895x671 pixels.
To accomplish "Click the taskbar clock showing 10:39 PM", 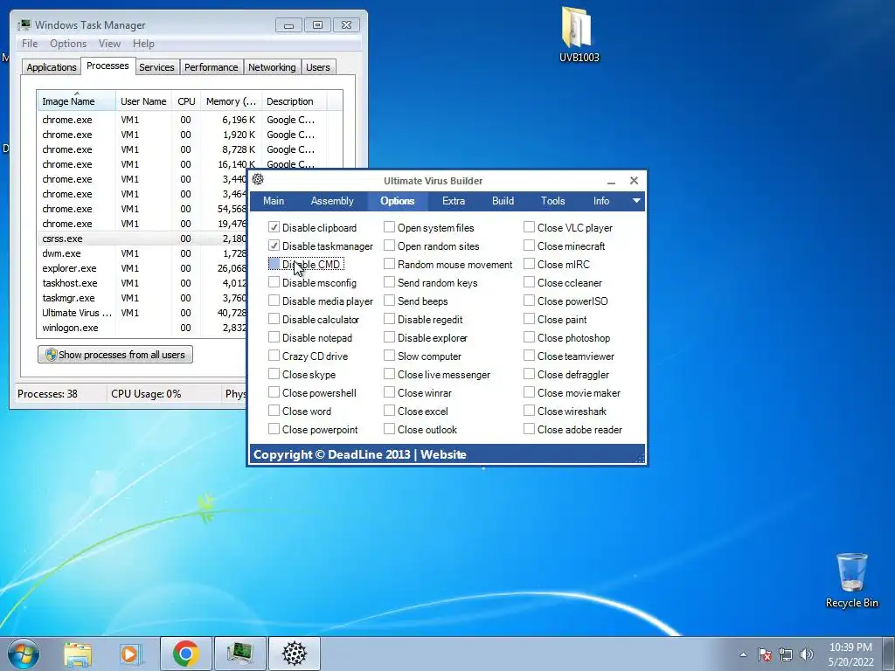I will pos(851,654).
